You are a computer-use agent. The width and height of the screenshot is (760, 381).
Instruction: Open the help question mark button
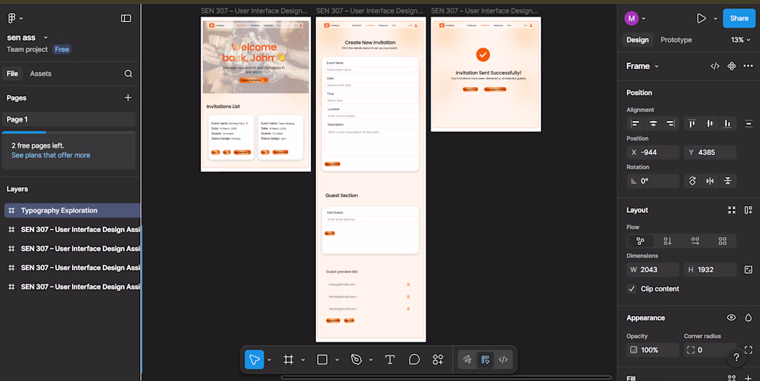pyautogui.click(x=737, y=357)
